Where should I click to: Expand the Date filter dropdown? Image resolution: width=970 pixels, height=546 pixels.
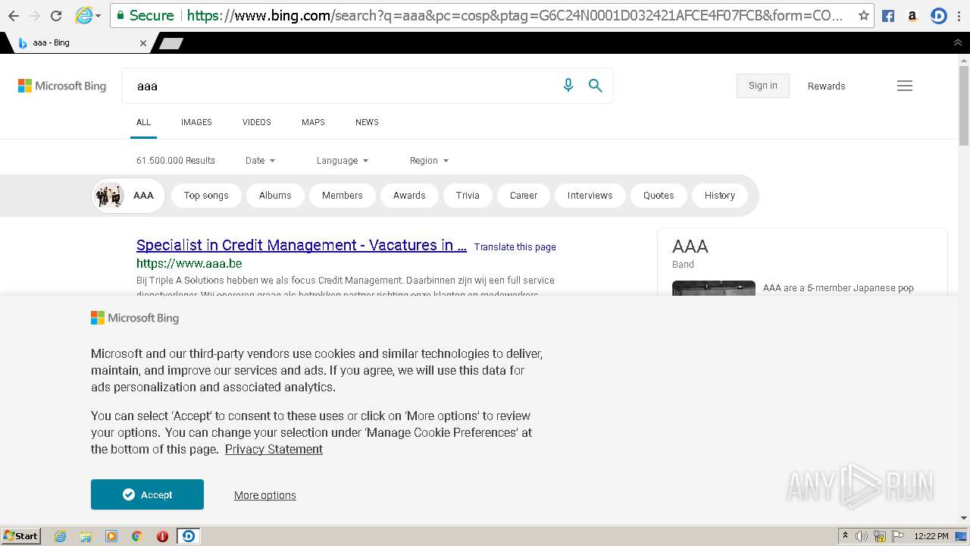260,161
